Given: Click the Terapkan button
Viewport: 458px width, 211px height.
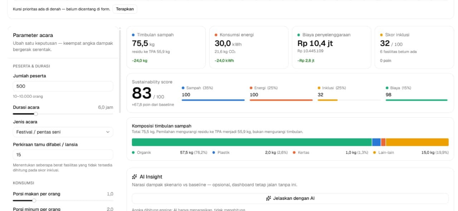Looking at the screenshot, I should click(125, 9).
